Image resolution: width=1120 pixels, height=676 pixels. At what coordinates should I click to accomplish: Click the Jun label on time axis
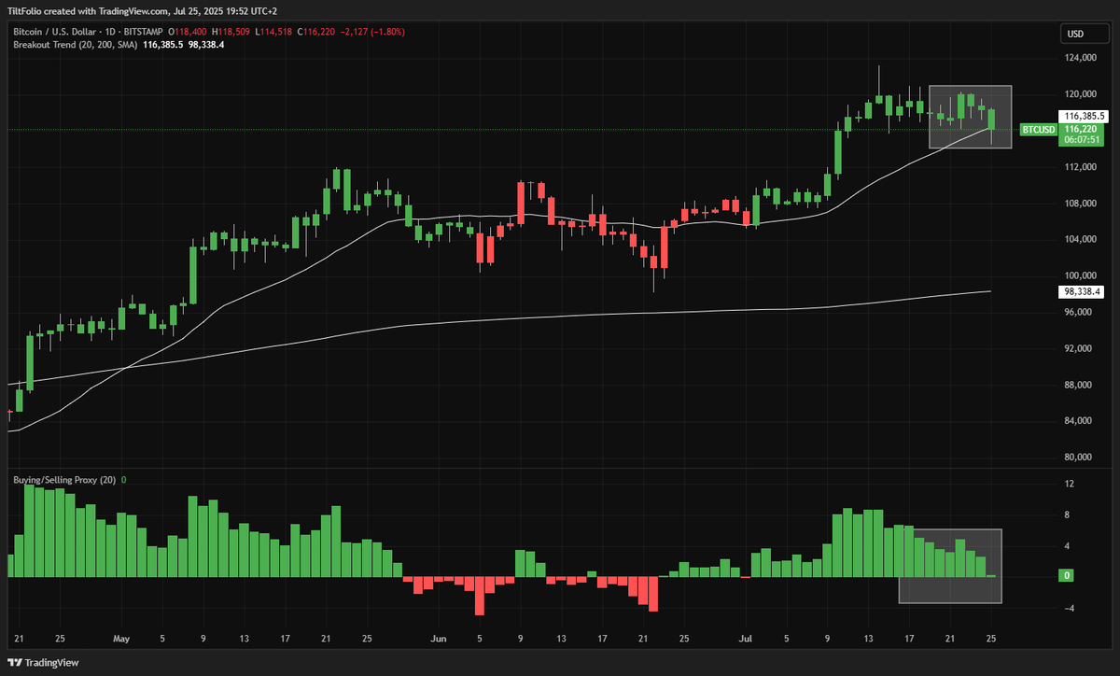pyautogui.click(x=439, y=640)
